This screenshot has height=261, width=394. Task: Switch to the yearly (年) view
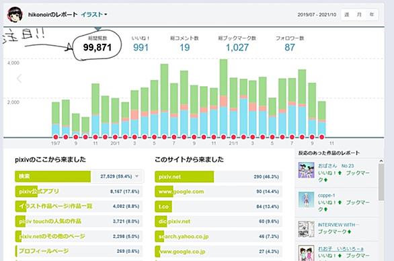point(372,15)
